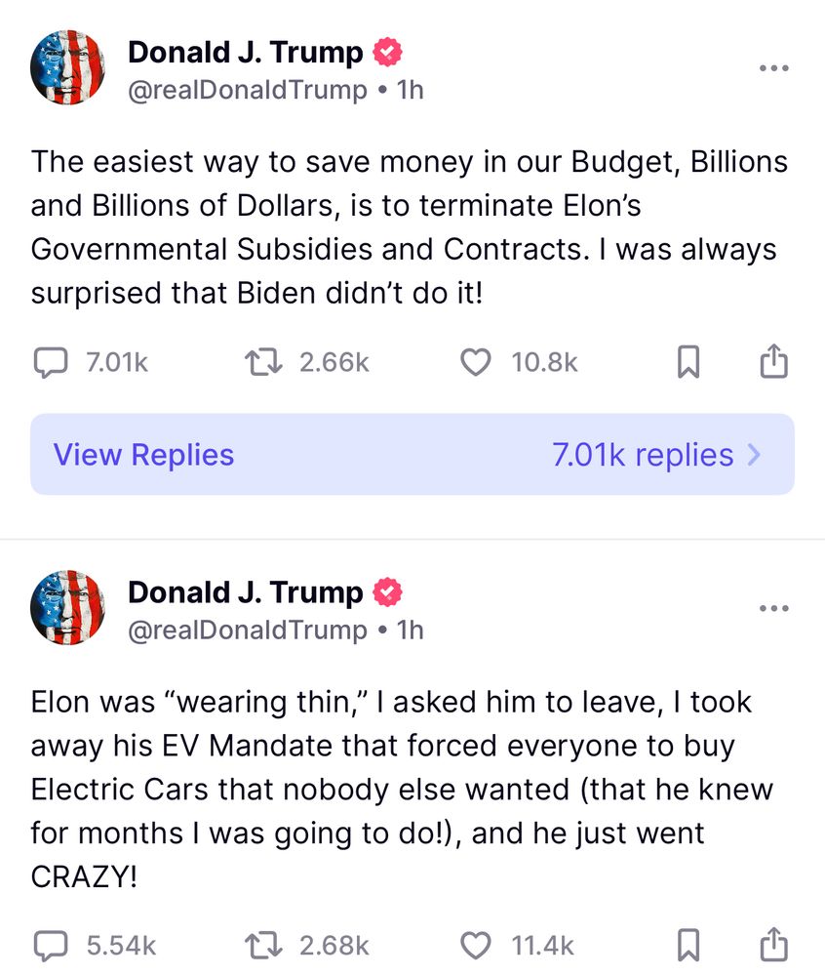Open three-dot menu on first post
The height and width of the screenshot is (976, 825).
[x=774, y=68]
